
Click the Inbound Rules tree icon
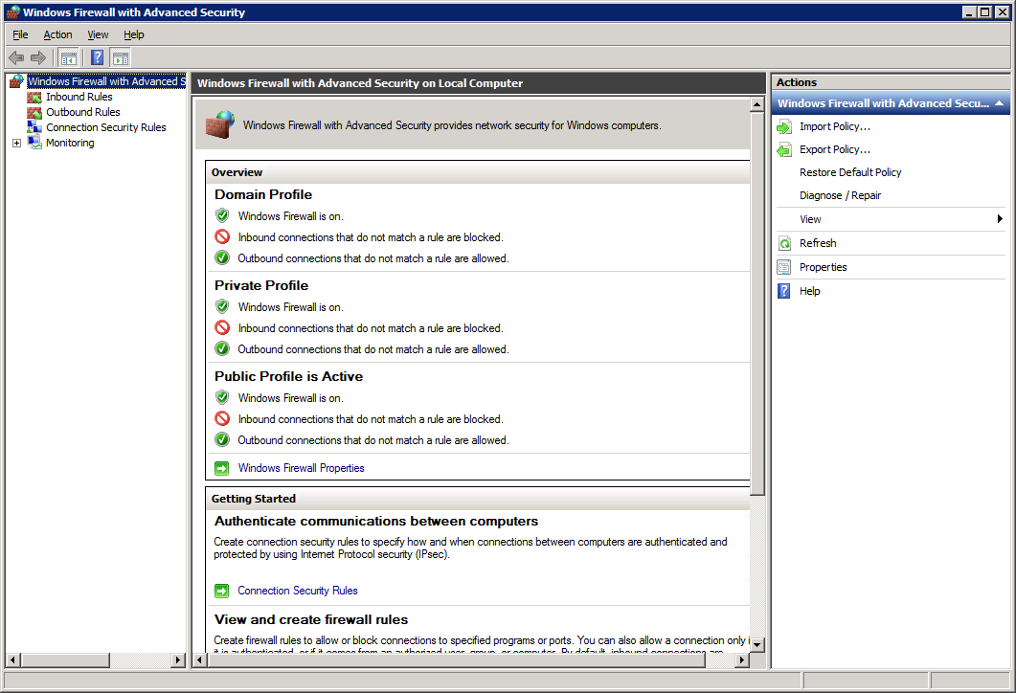34,97
